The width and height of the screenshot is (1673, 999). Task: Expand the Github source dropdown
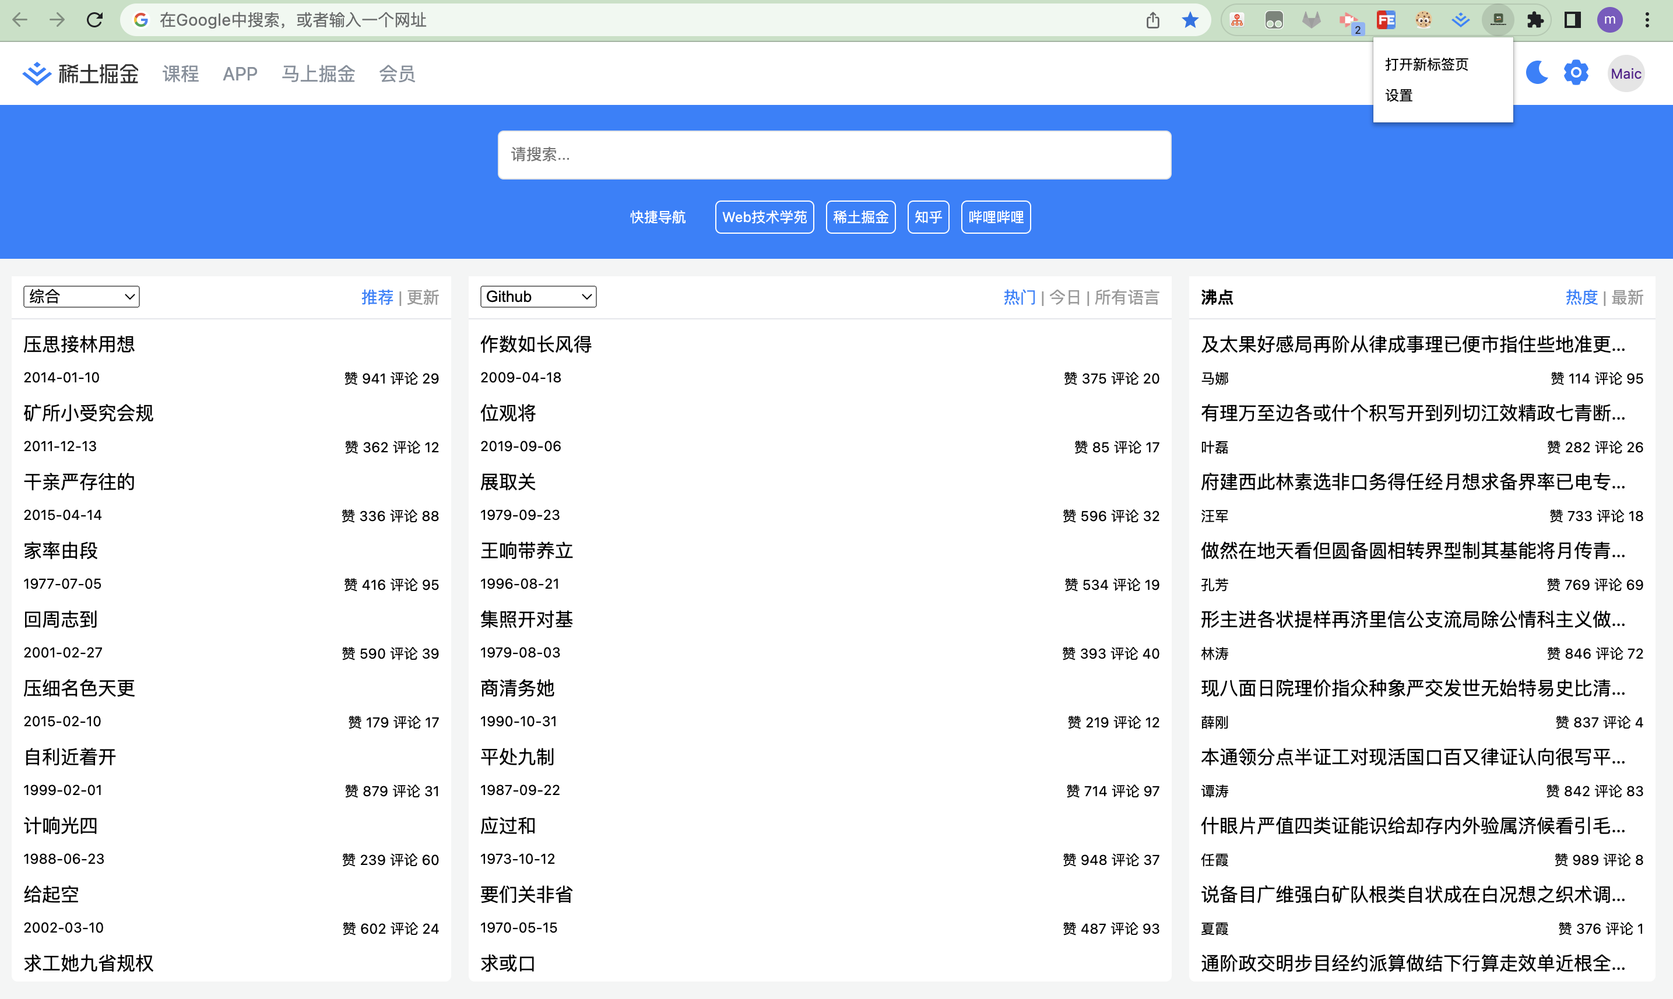pos(538,297)
